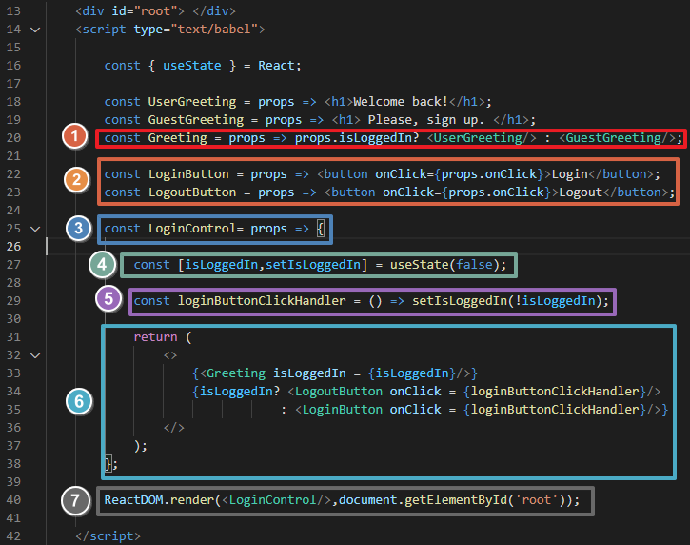Click line number 38 in the gutter
Image resolution: width=690 pixels, height=545 pixels.
coord(13,464)
